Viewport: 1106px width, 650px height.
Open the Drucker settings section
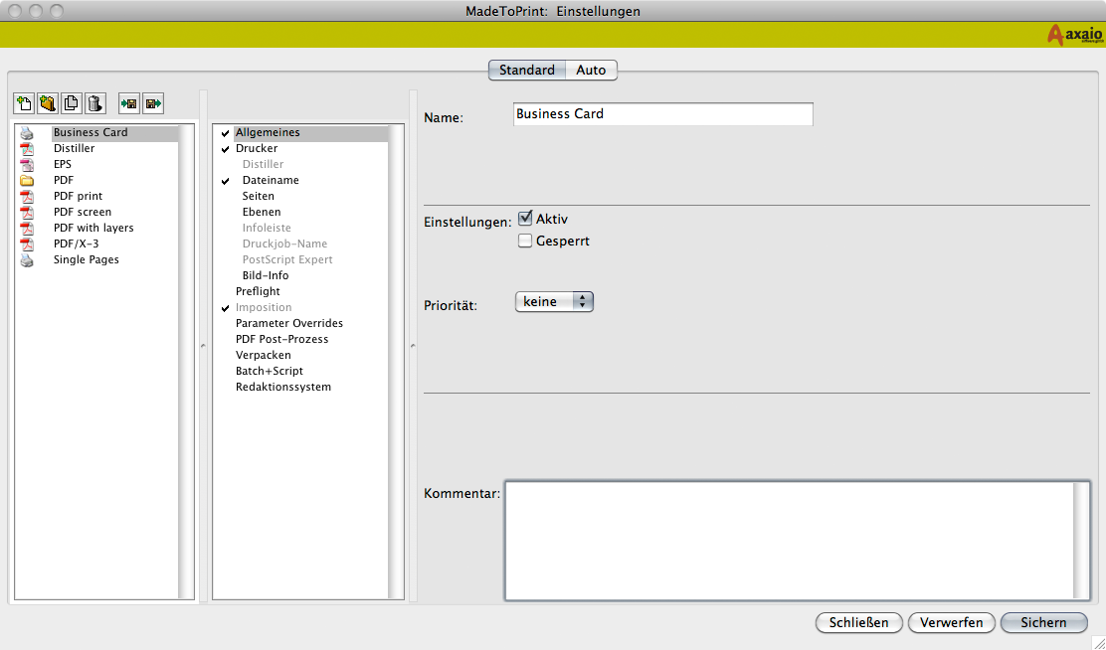click(257, 148)
